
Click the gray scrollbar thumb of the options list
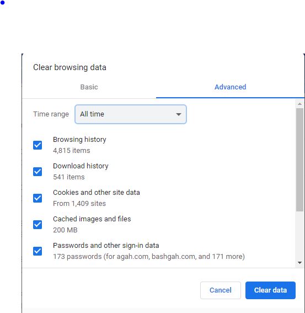[299, 160]
